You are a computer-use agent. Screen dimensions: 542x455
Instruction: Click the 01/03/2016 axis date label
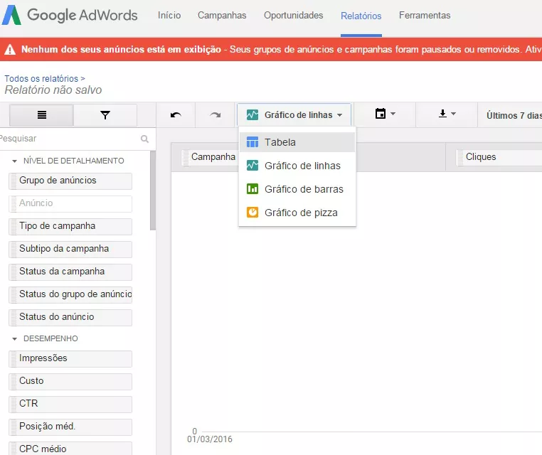pos(210,439)
